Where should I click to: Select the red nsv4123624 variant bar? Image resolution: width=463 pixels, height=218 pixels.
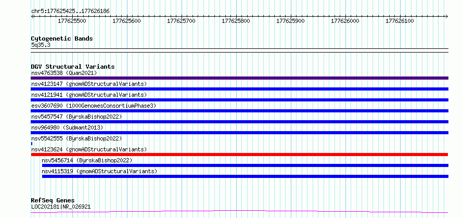239,155
